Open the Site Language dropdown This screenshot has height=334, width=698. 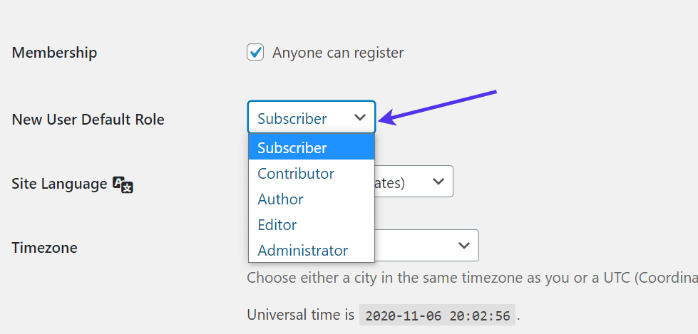click(x=414, y=182)
